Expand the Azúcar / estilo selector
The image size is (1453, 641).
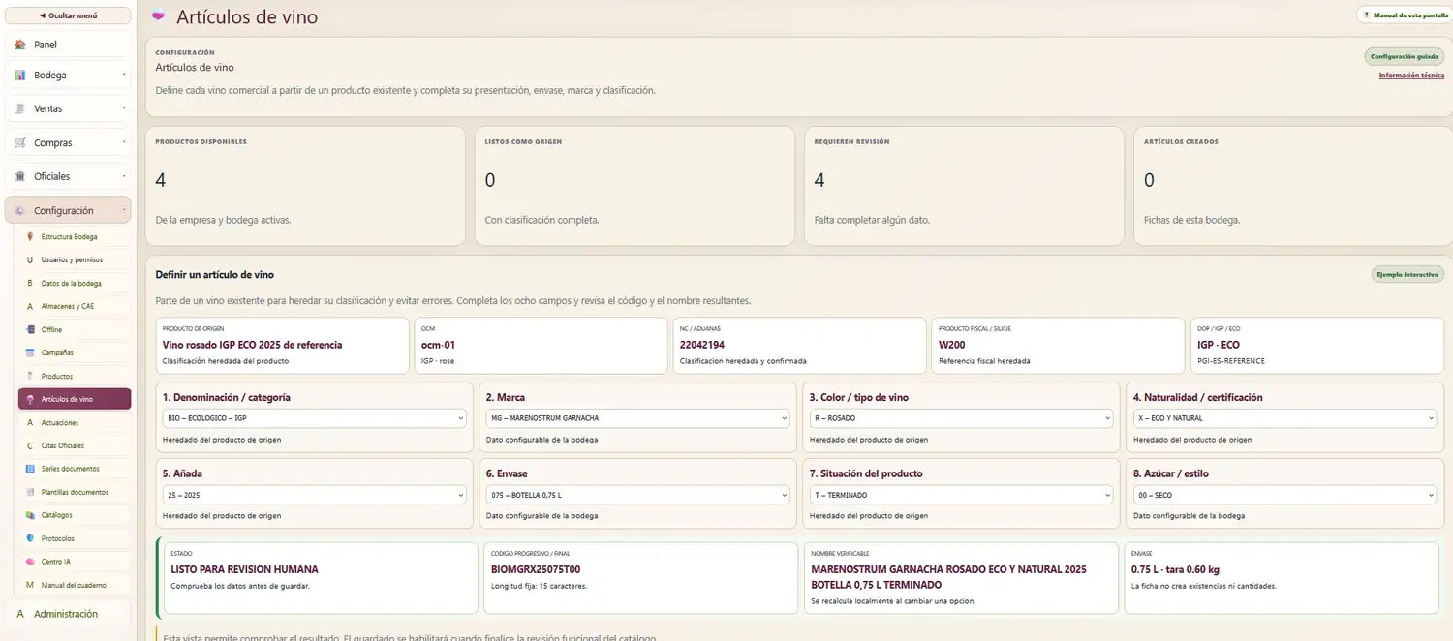click(1284, 495)
